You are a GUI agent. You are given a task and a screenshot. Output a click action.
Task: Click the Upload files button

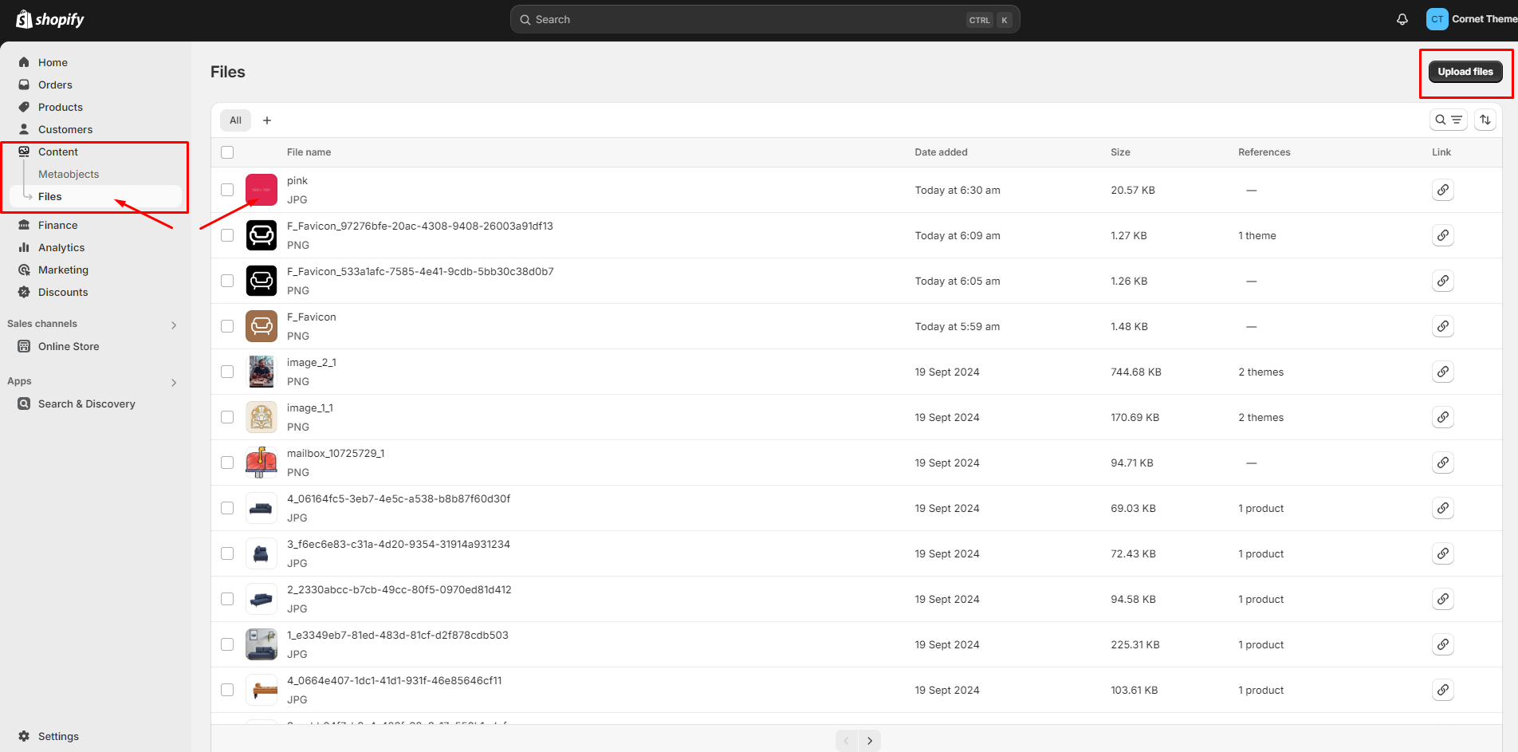tap(1465, 72)
